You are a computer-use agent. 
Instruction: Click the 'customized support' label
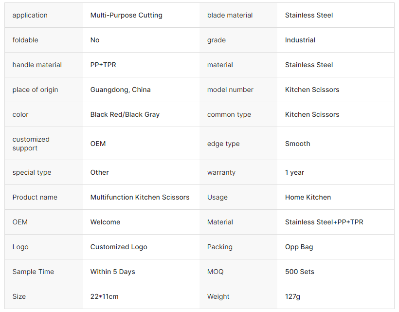pyautogui.click(x=31, y=144)
